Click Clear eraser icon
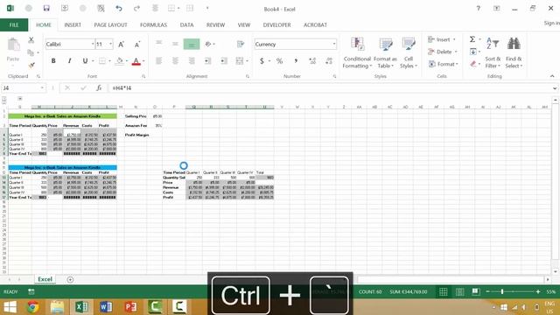Viewport: 560px width, 315px height. [472, 64]
